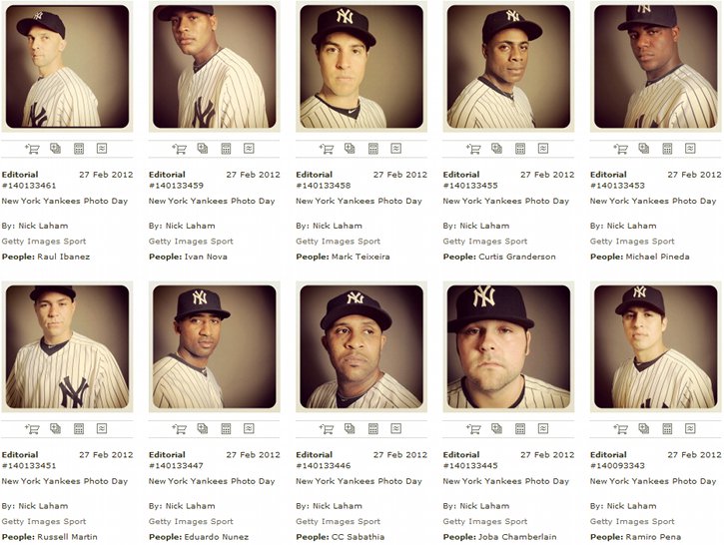Open price calculator for Eduardo Nunez photo

pos(226,428)
